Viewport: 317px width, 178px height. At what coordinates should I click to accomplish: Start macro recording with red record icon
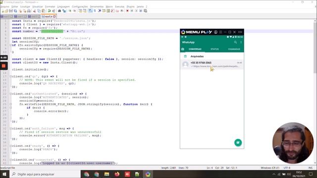pos(127,11)
